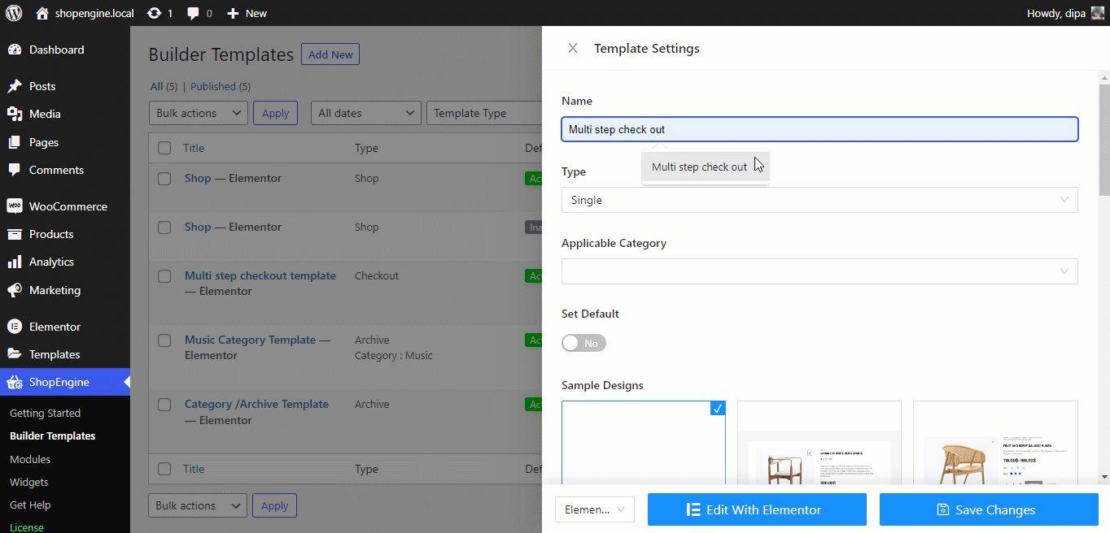Image resolution: width=1110 pixels, height=533 pixels.
Task: Click the save disk icon on Save Changes
Action: coord(943,509)
